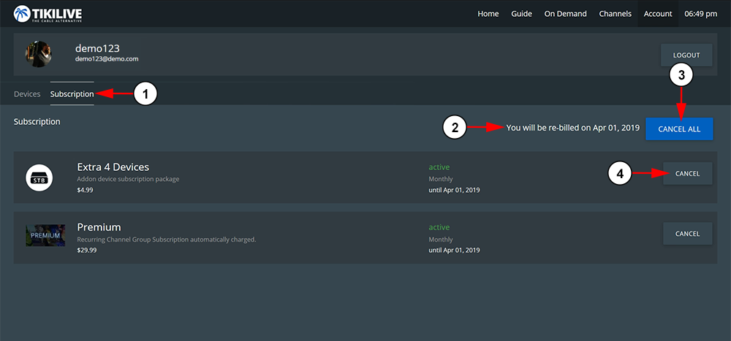Viewport: 731px width, 341px height.
Task: Navigate to Channels
Action: click(616, 14)
